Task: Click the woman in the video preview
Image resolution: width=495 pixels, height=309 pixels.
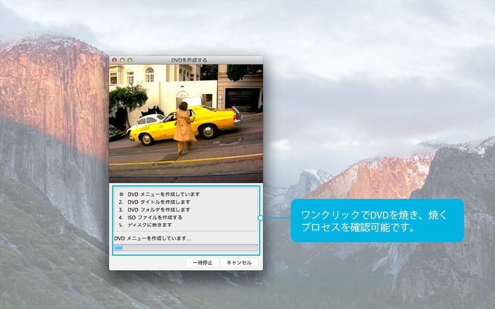Action: tap(184, 127)
